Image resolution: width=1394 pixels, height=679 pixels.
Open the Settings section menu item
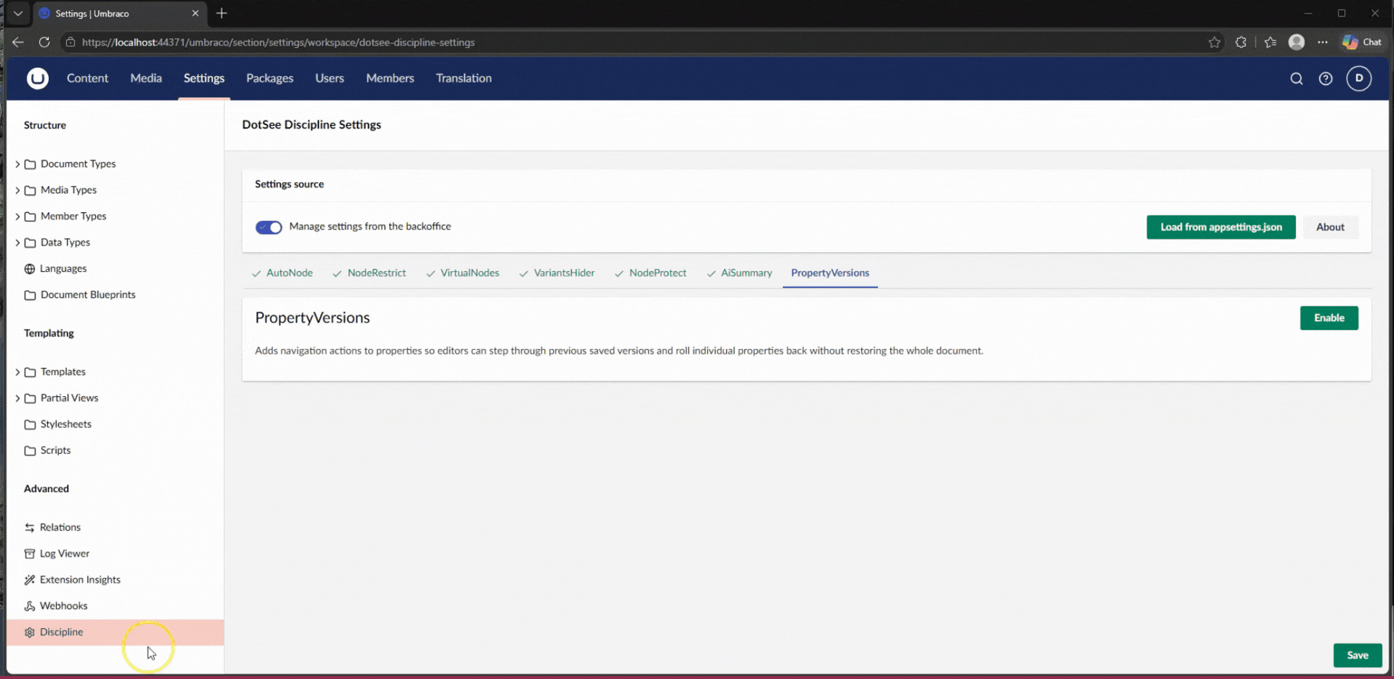tap(204, 79)
